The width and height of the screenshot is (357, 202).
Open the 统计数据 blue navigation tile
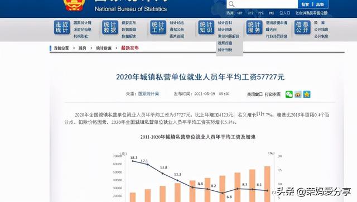110,27
